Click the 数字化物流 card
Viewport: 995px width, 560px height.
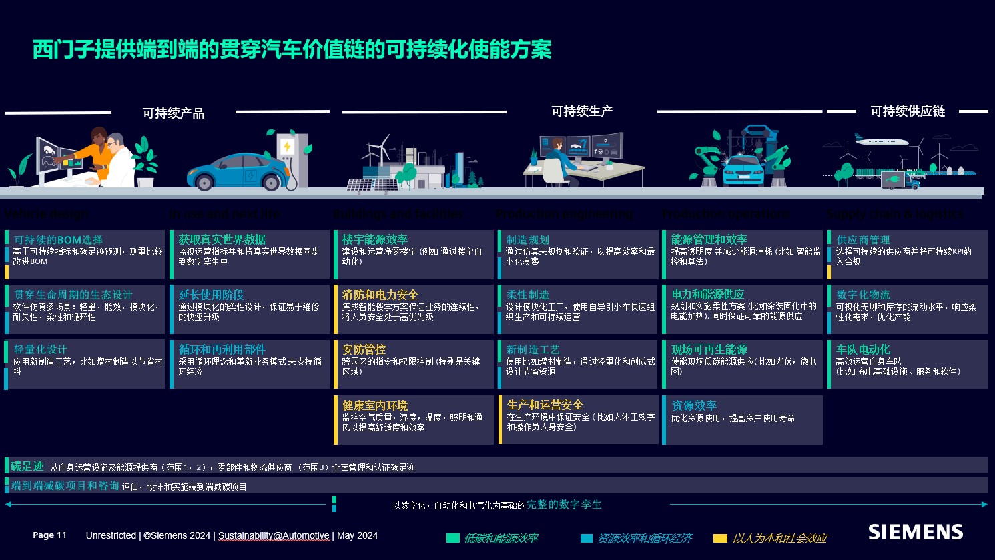pos(908,309)
